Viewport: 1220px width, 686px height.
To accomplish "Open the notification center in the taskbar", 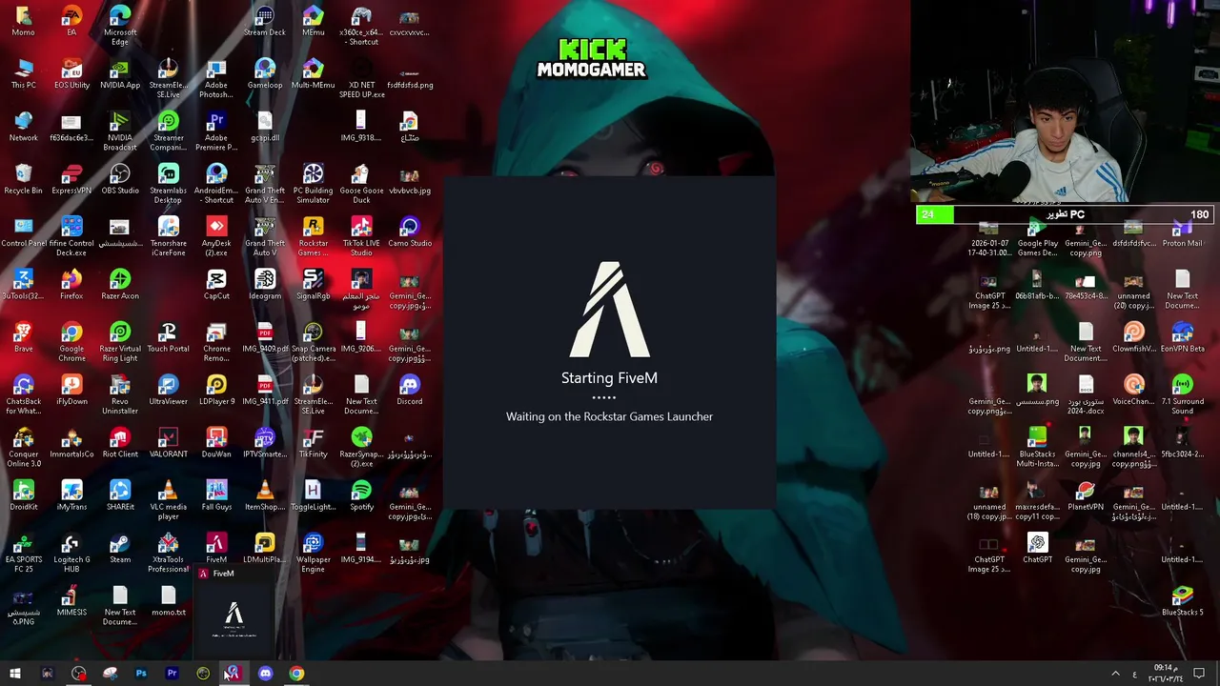I will [x=1199, y=674].
